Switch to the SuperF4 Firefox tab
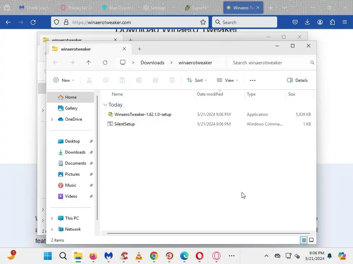353x264 pixels. pyautogui.click(x=196, y=8)
